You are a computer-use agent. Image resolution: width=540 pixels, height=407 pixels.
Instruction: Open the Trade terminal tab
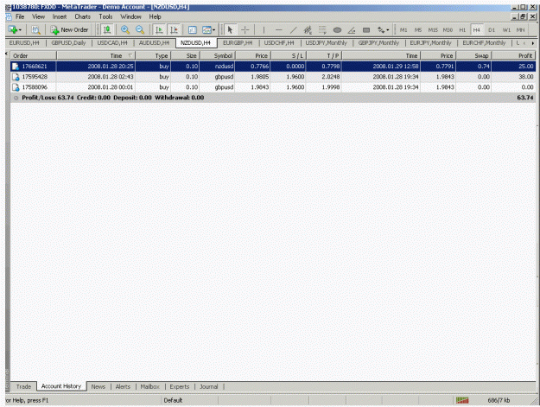pos(23,386)
